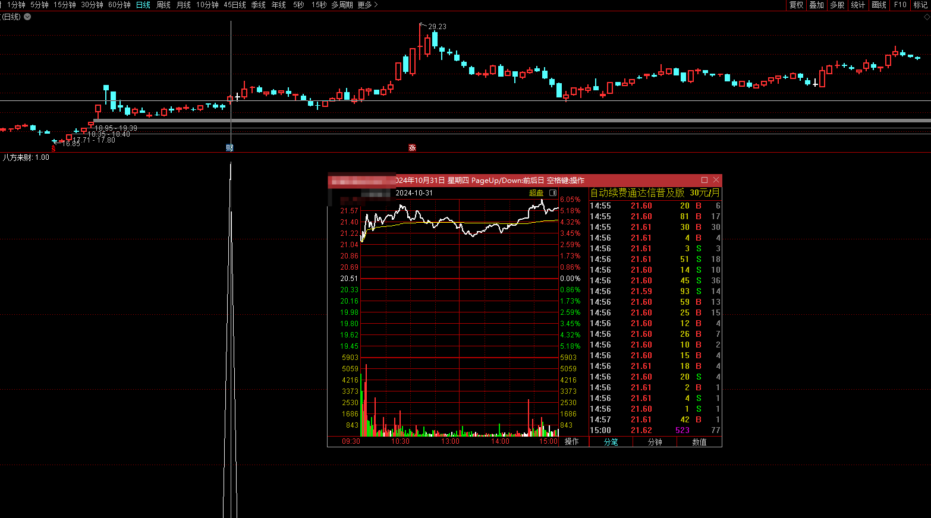The image size is (931, 518).
Task: Open the F10 company info
Action: tap(900, 5)
